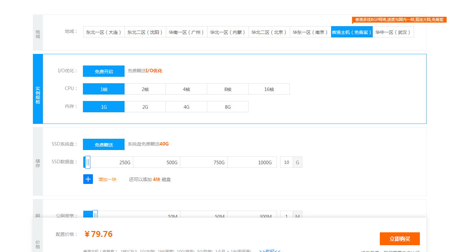The height and width of the screenshot is (252, 466).
Task: Switch to 华南一区（广州）region
Action: coord(186,32)
